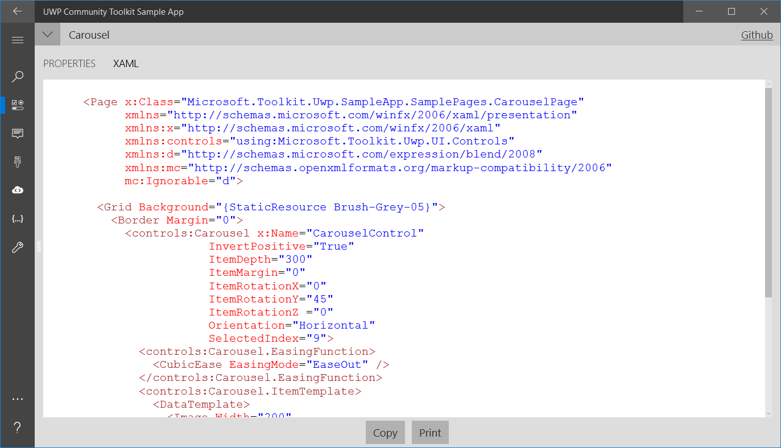The width and height of the screenshot is (781, 448).
Task: Open the wrench tools category
Action: (17, 247)
